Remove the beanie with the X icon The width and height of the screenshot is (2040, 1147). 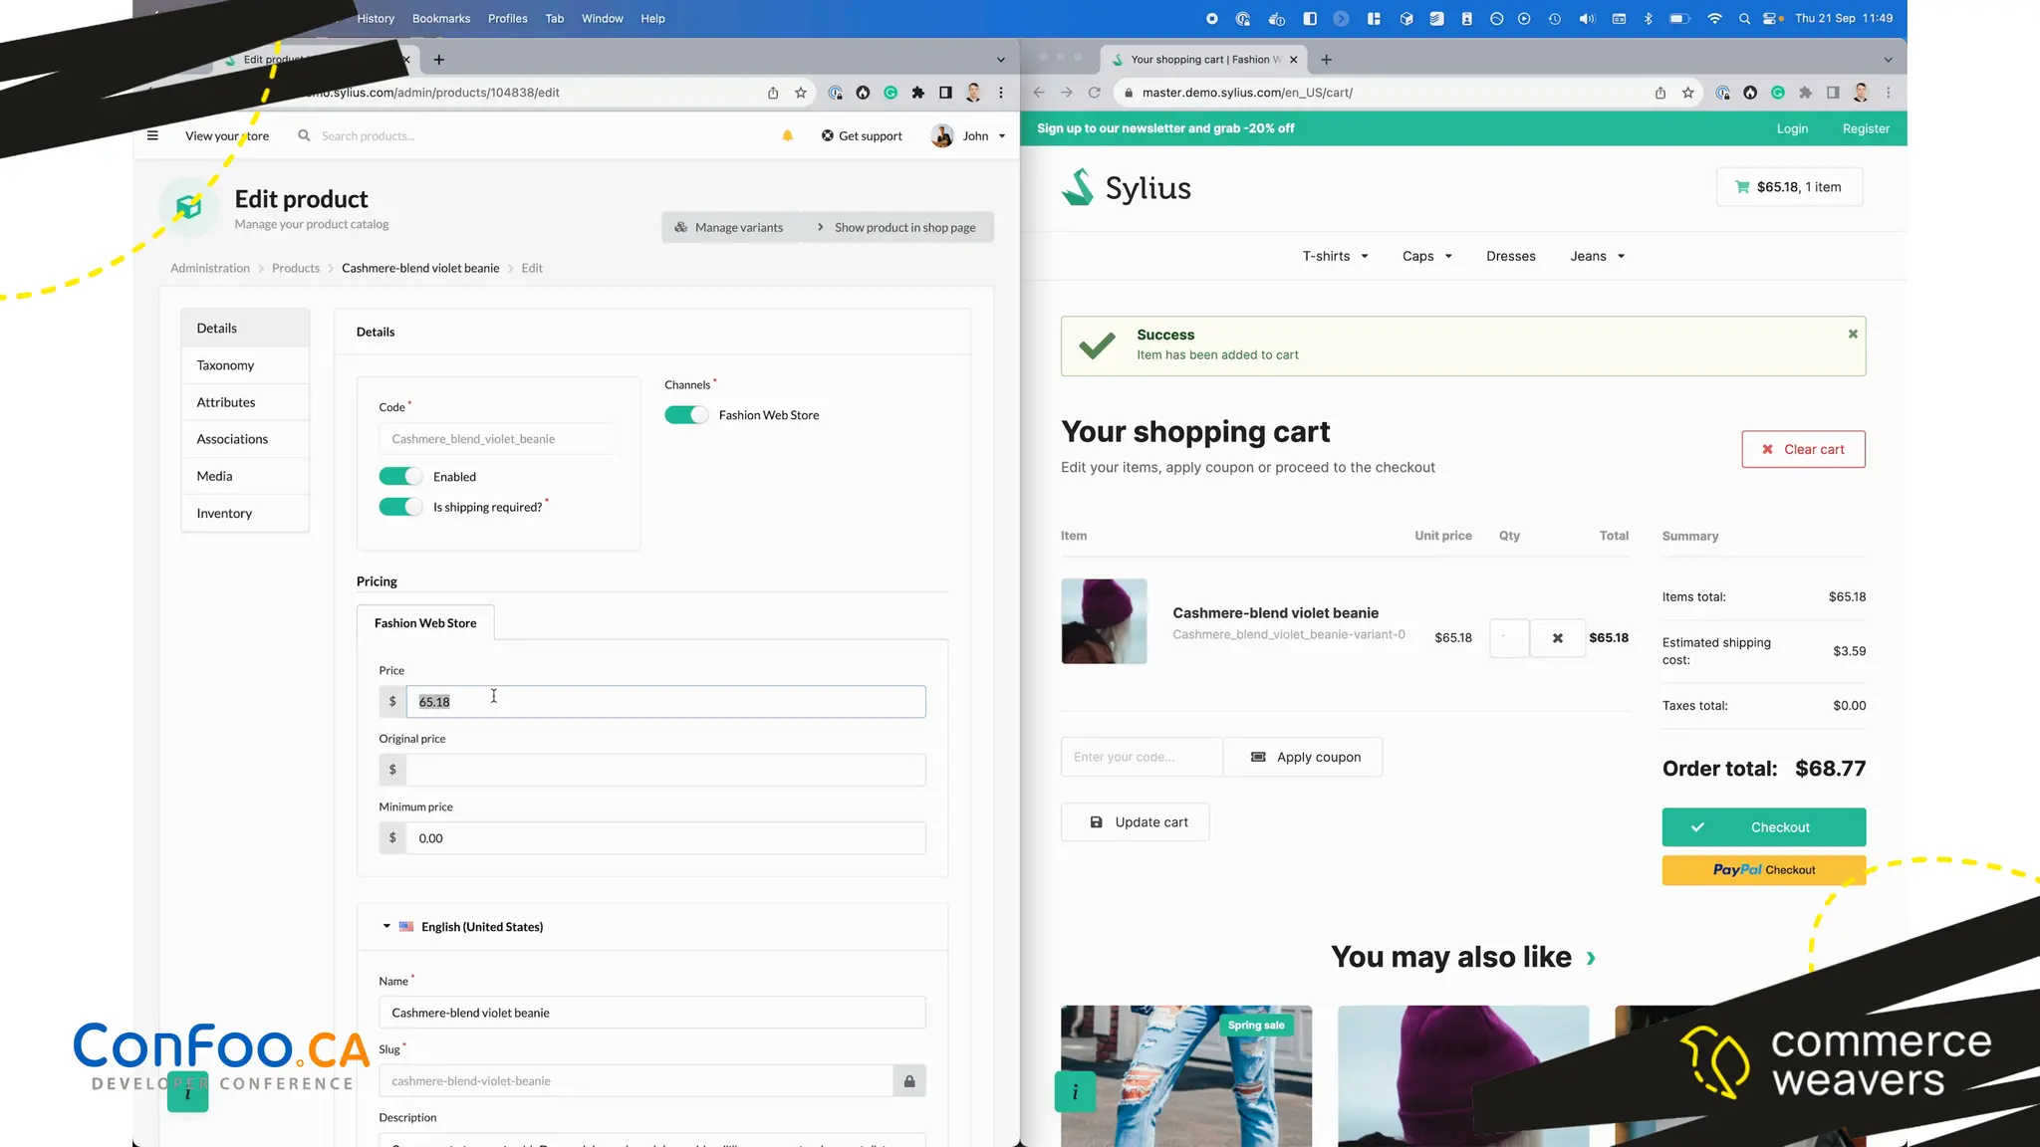(x=1557, y=638)
